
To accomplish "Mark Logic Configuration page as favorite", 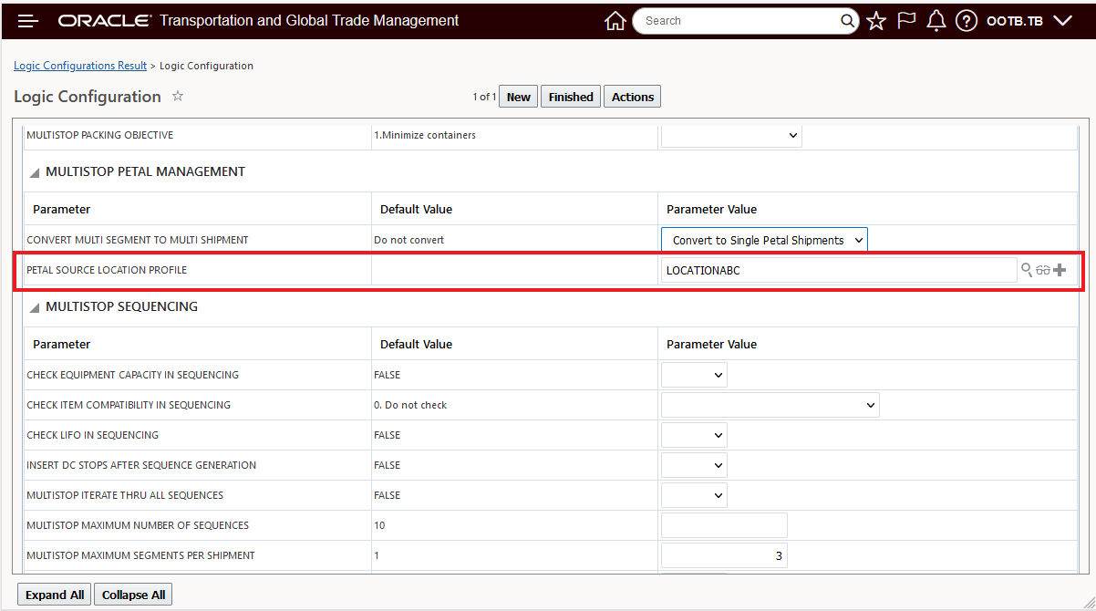I will (178, 96).
